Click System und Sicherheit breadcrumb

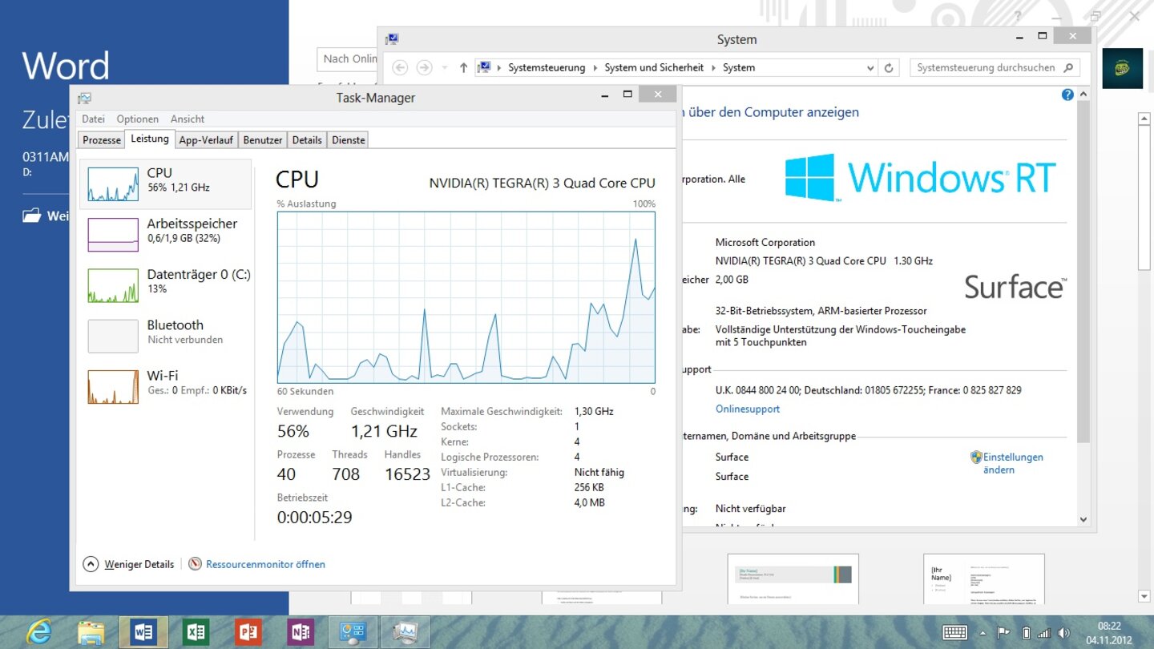click(x=654, y=68)
